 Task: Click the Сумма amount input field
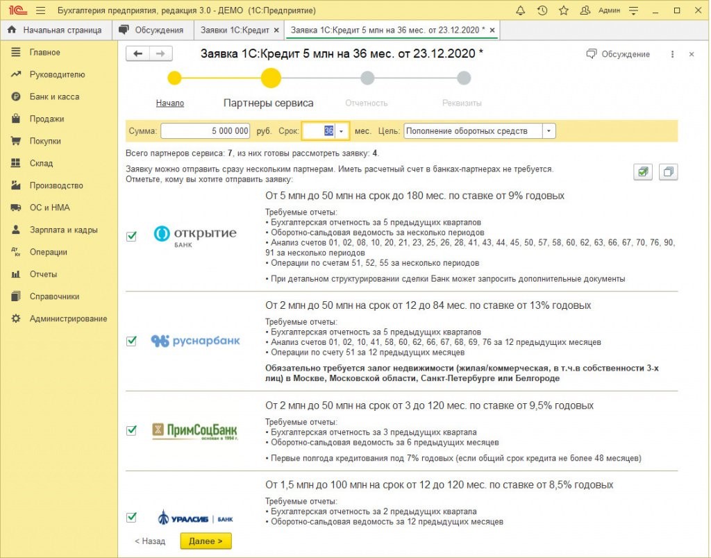click(x=206, y=131)
